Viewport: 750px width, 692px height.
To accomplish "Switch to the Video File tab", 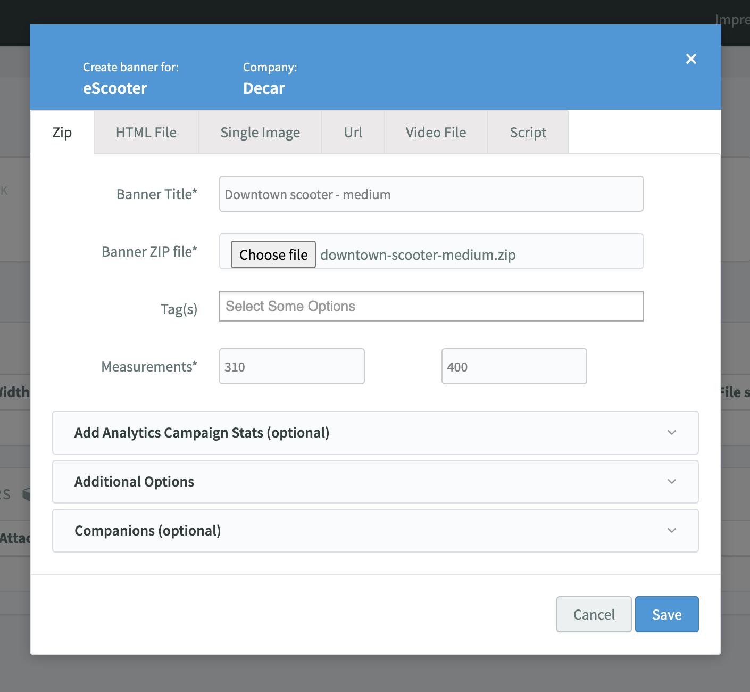I will pos(436,133).
